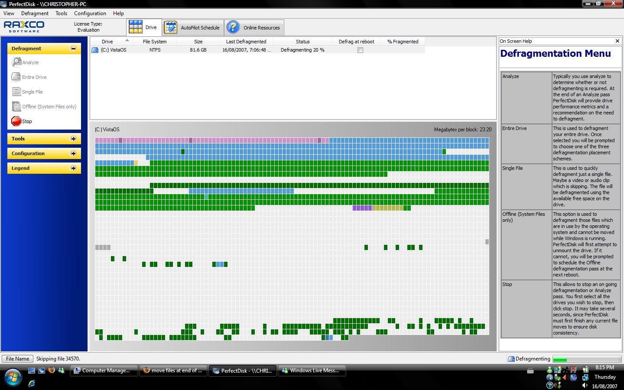Click the Safely Remove Hardware tray icon
The width and height of the screenshot is (624, 390).
[x=558, y=377]
